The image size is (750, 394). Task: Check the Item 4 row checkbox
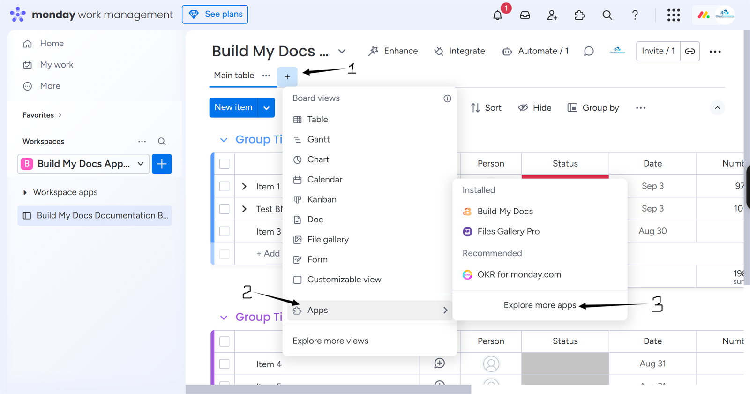coord(225,364)
